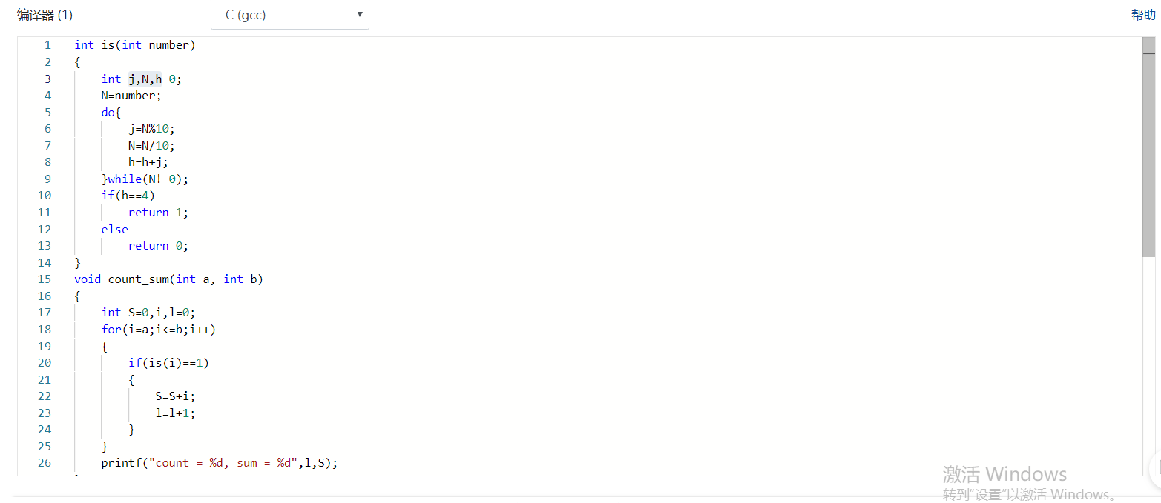Click line number 1 in the gutter

coord(47,45)
